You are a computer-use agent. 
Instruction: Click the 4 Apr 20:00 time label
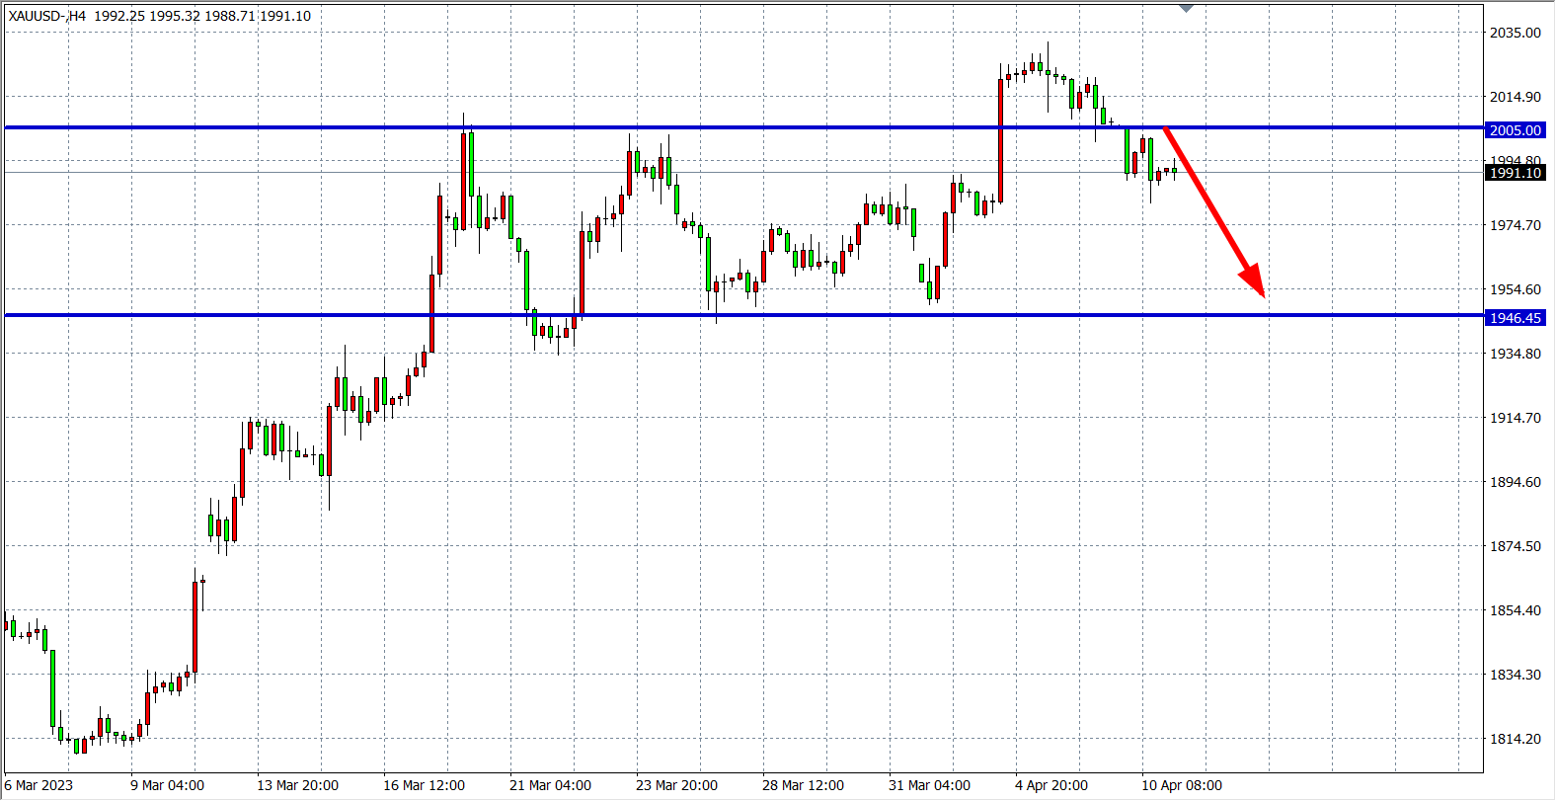point(1051,785)
